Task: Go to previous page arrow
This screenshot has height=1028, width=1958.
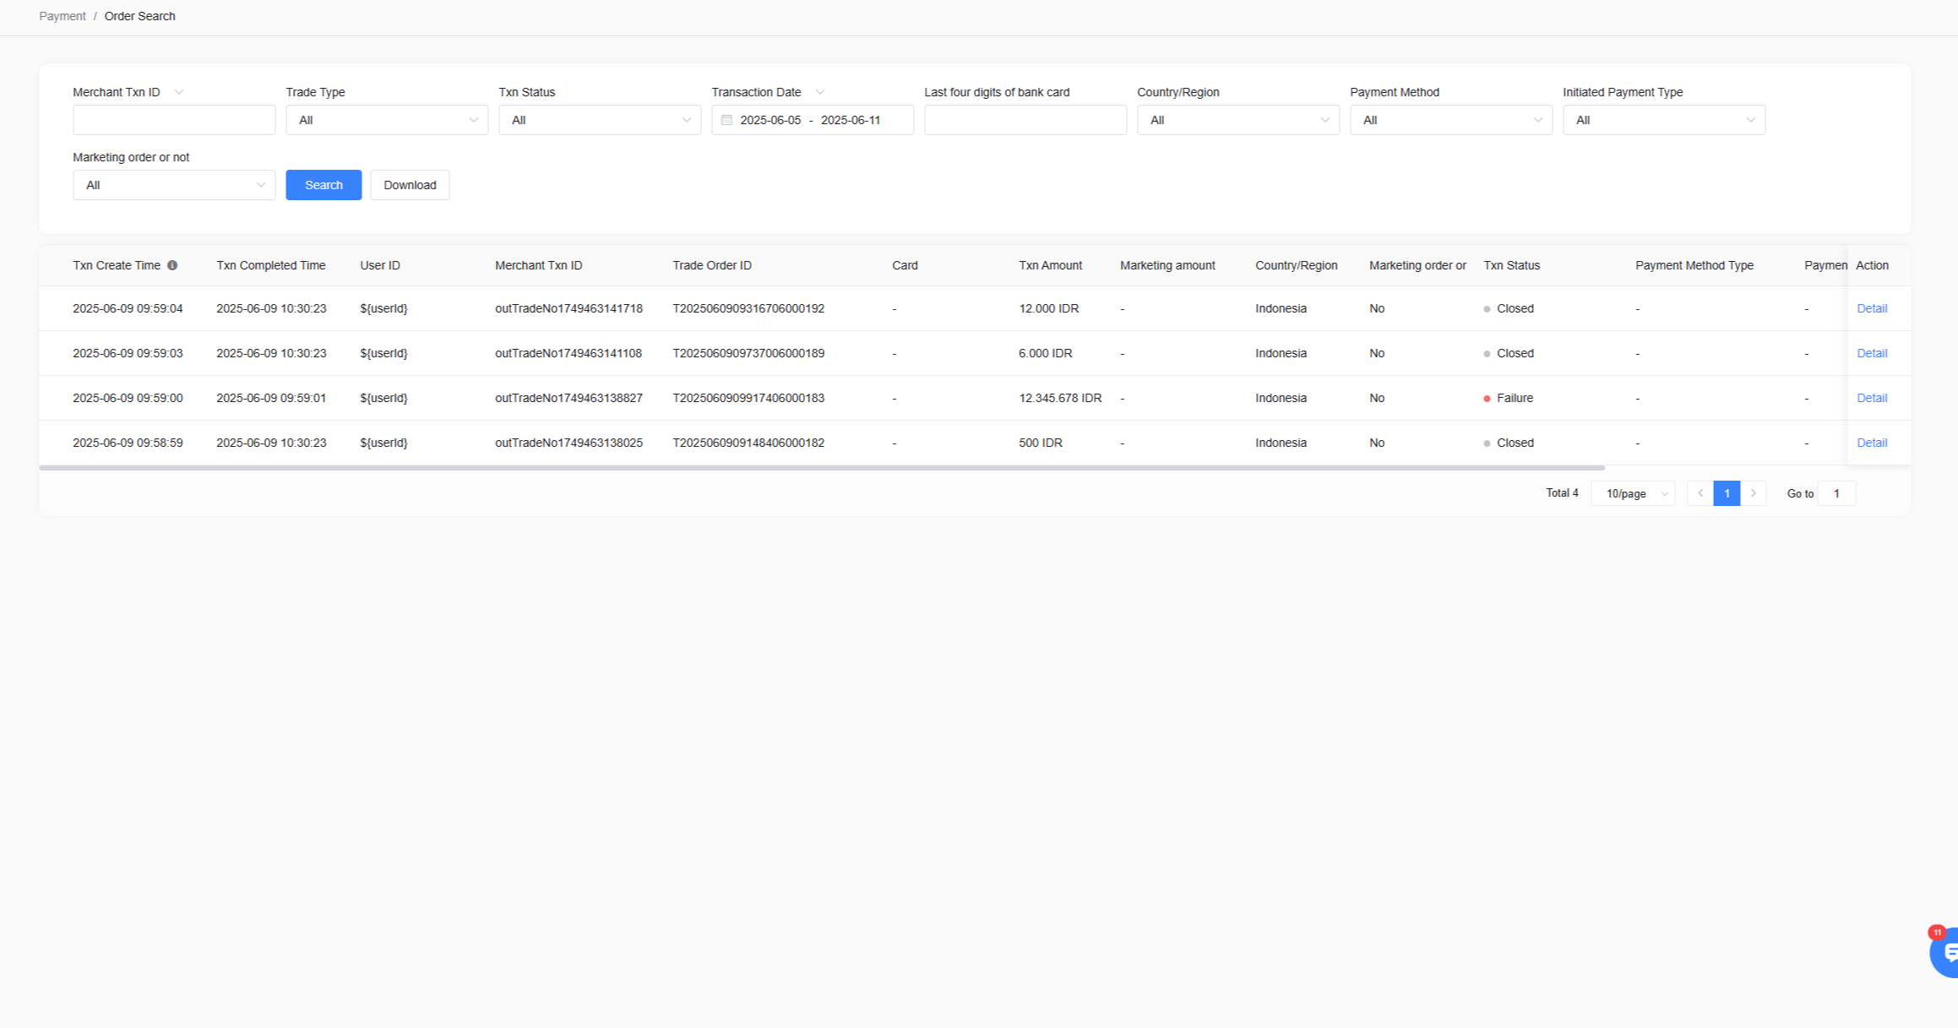Action: coord(1700,493)
